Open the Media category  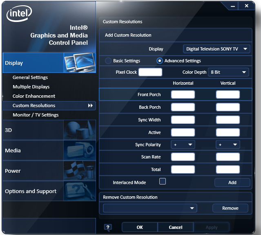49,150
